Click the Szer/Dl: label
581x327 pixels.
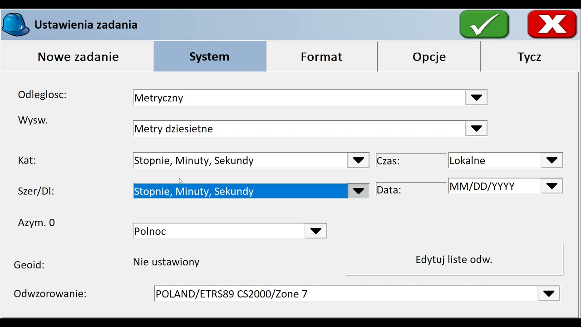pos(36,191)
